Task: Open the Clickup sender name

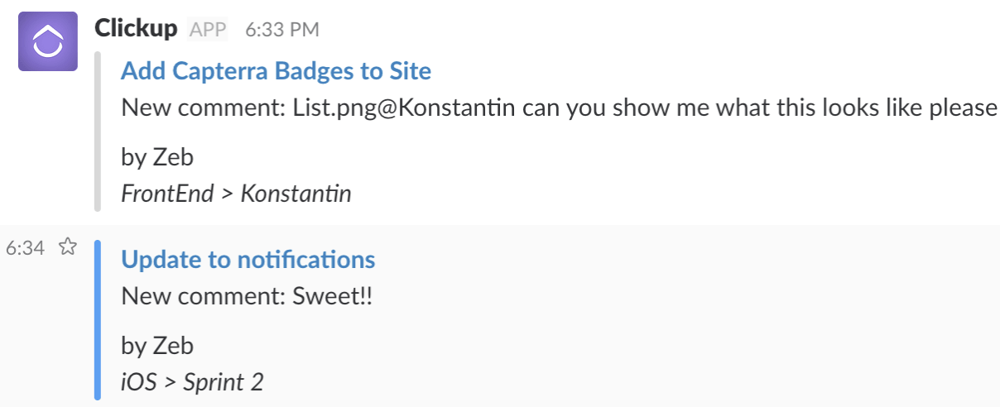Action: pyautogui.click(x=136, y=29)
